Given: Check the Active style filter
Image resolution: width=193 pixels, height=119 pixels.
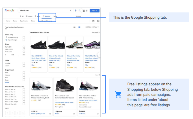Looking at the screenshot, I should pos(24,66).
